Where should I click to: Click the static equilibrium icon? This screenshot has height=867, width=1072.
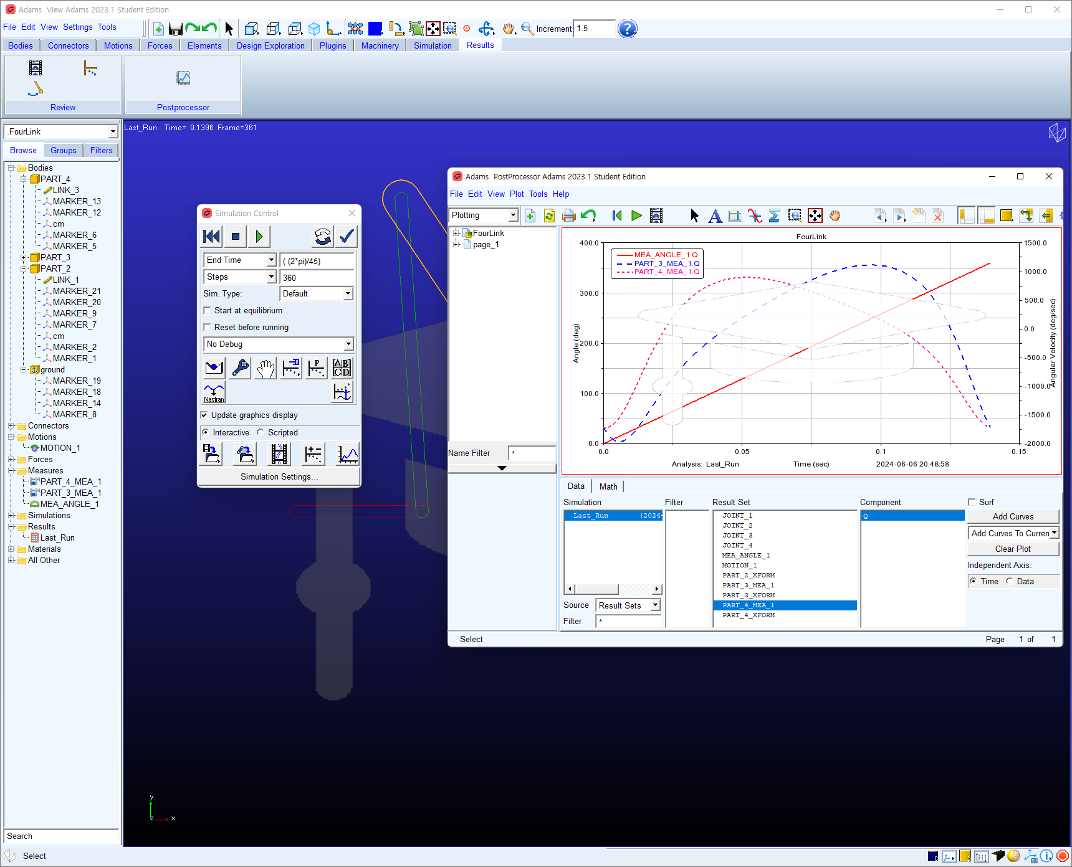point(214,368)
